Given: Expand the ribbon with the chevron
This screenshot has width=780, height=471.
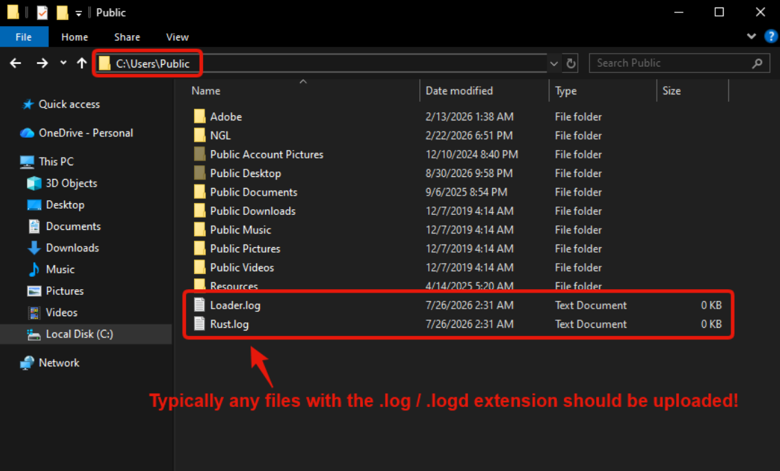Looking at the screenshot, I should [751, 36].
